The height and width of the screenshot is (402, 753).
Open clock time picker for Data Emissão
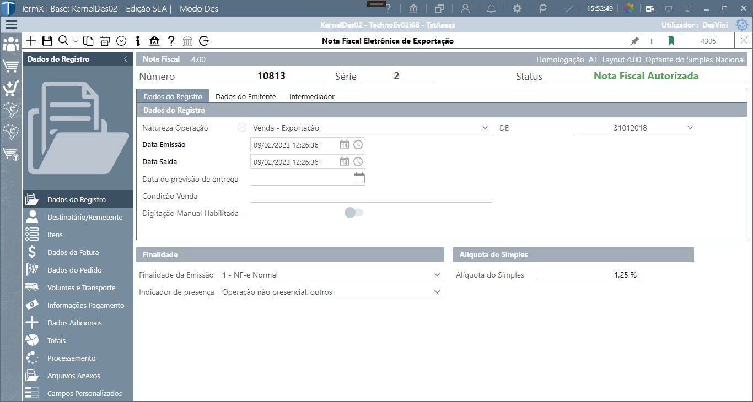point(358,145)
